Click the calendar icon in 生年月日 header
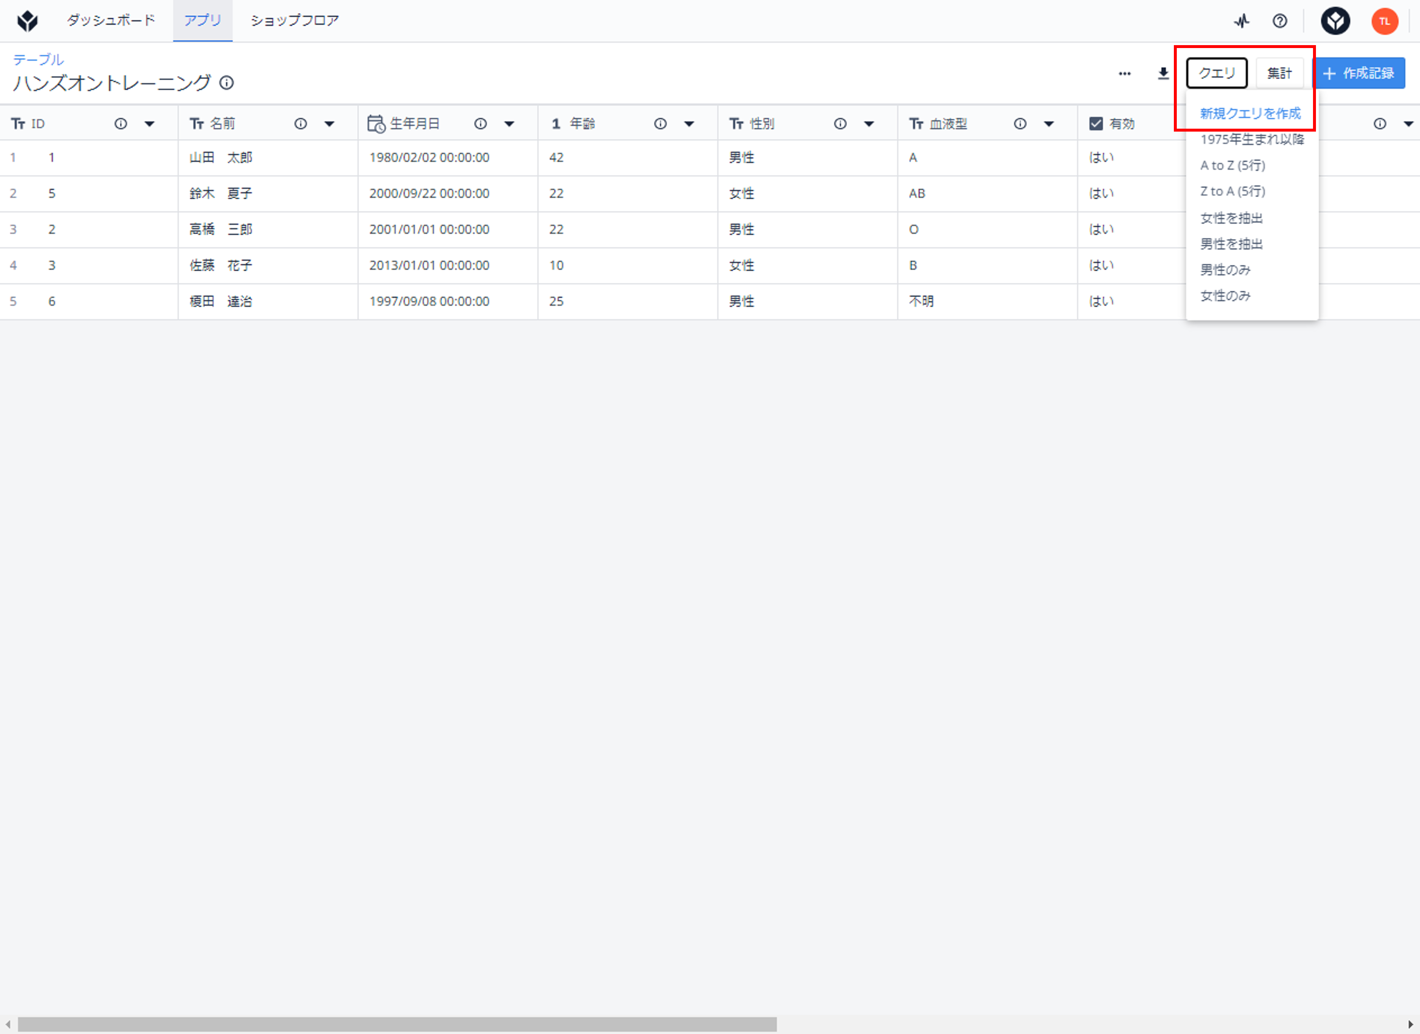 pos(376,124)
